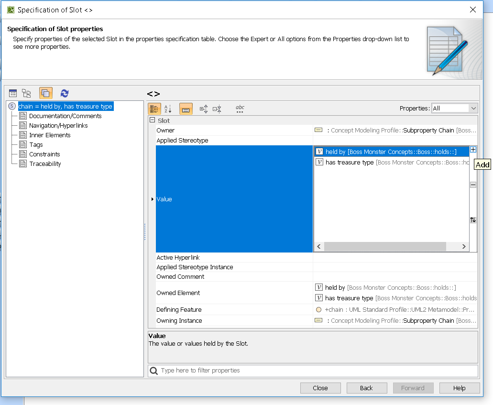
Task: Click the Back button
Action: (x=366, y=388)
